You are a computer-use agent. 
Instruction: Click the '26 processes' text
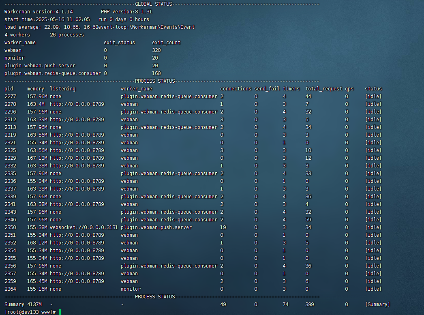(67, 35)
